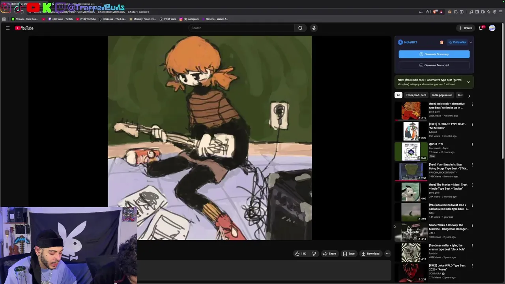Open the 'black hole' spiral video thumbnail
This screenshot has height=284, width=505.
click(x=411, y=252)
